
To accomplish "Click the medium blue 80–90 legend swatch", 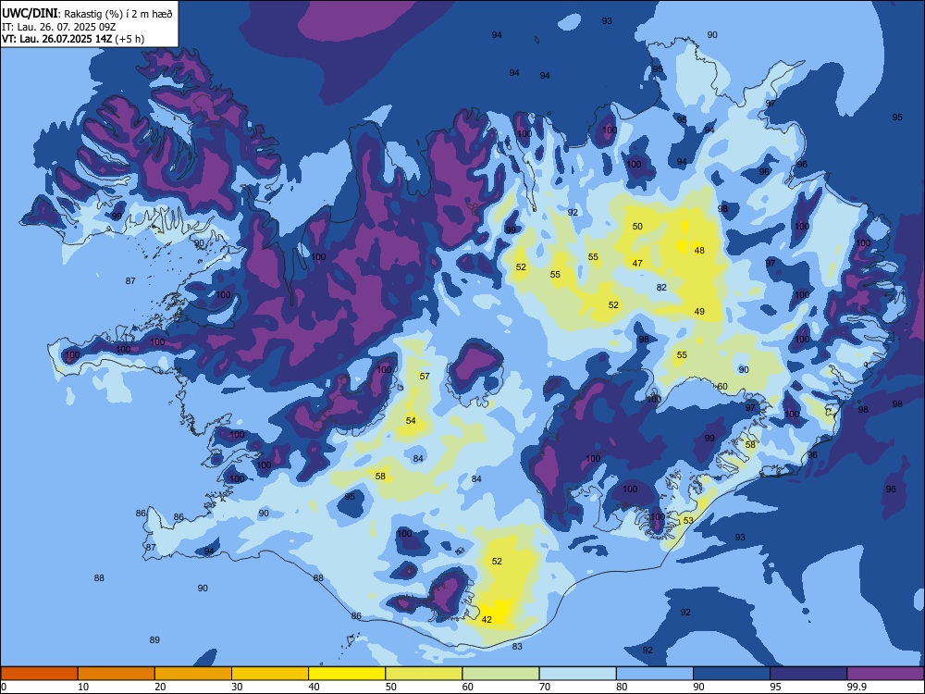I will (x=655, y=674).
